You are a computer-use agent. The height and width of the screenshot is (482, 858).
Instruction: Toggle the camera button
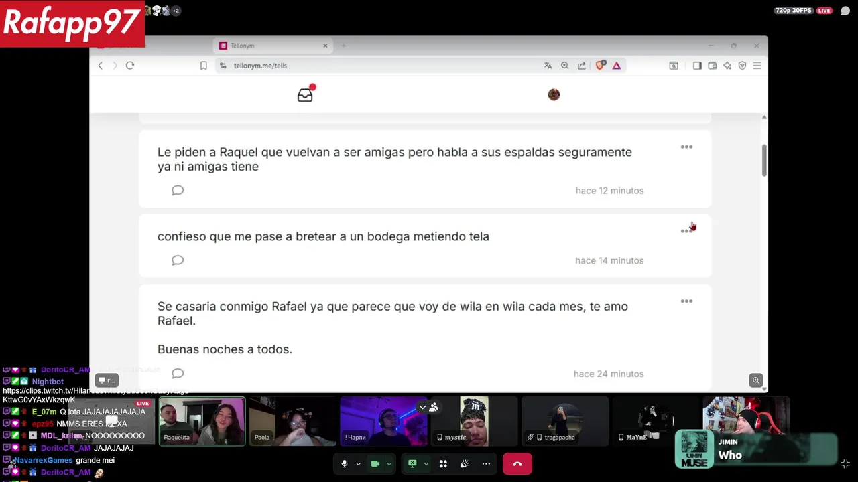(375, 464)
